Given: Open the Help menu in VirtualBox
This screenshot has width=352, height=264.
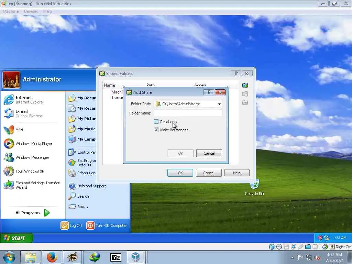Looking at the screenshot, I should pyautogui.click(x=47, y=11).
